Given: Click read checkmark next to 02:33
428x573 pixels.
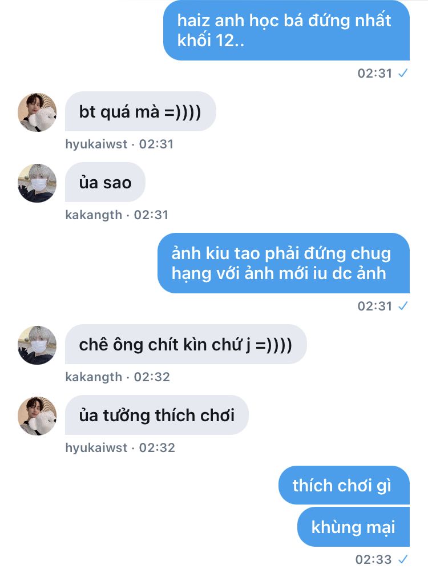Looking at the screenshot, I should click(x=403, y=559).
